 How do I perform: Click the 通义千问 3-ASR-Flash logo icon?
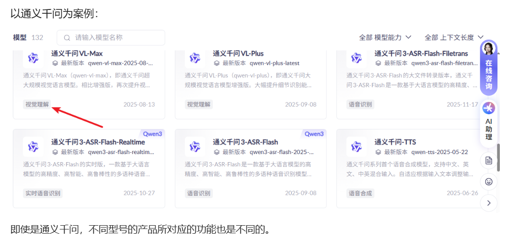195,146
